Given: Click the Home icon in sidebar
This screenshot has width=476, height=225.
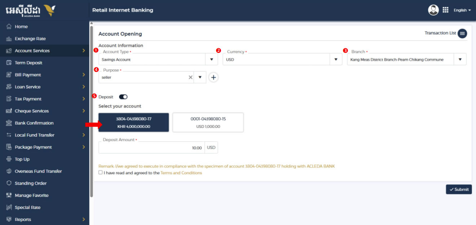Looking at the screenshot, I should point(9,27).
